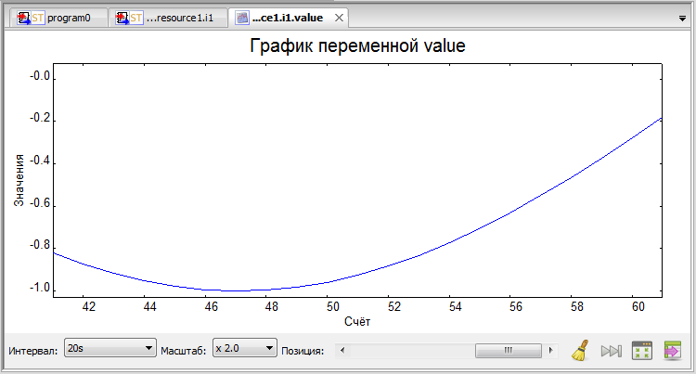Image resolution: width=696 pixels, height=374 pixels.
Task: Click the export graph values icon
Action: (x=673, y=350)
